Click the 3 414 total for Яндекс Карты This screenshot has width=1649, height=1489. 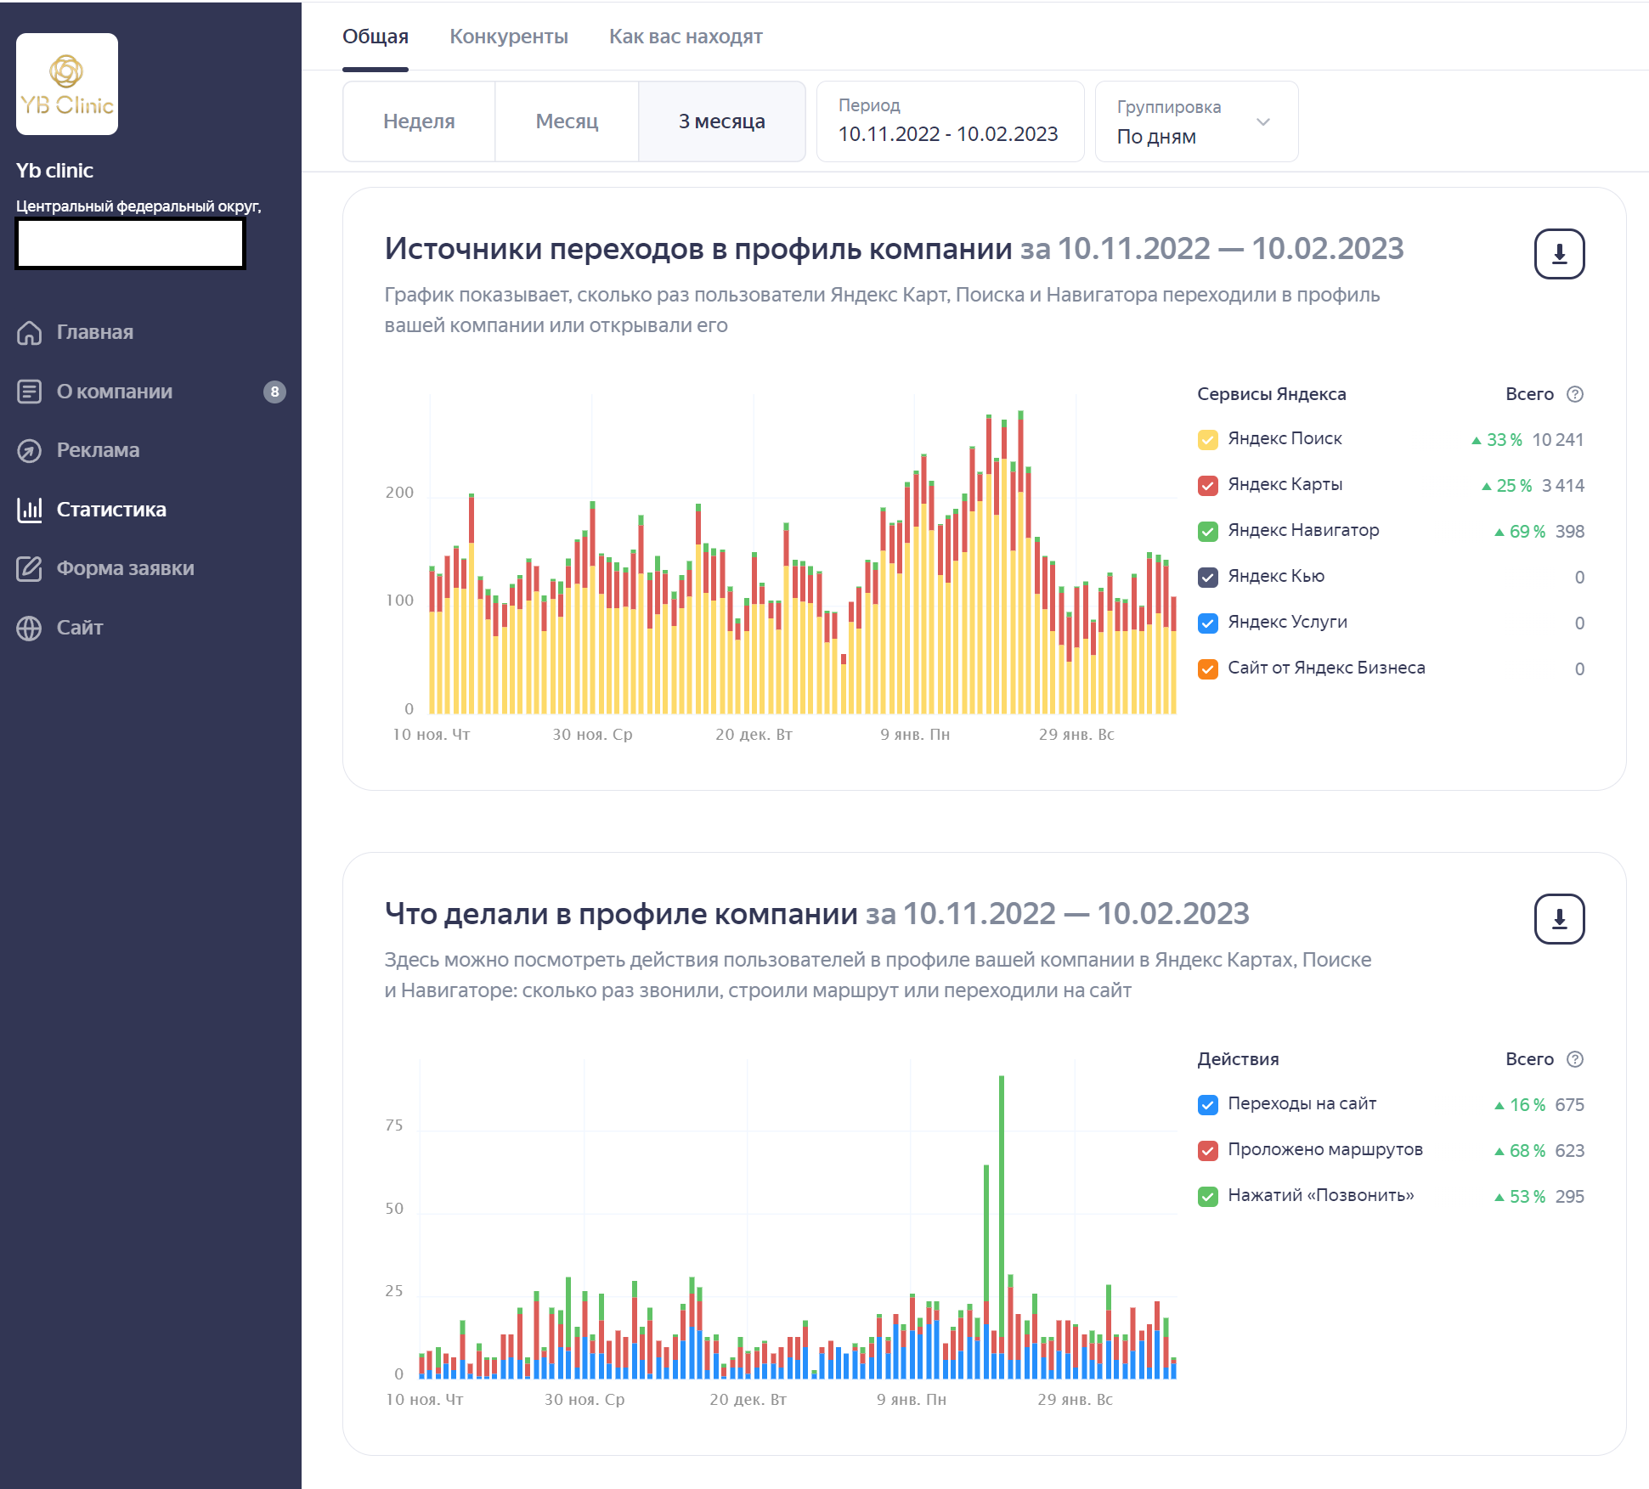click(x=1563, y=485)
